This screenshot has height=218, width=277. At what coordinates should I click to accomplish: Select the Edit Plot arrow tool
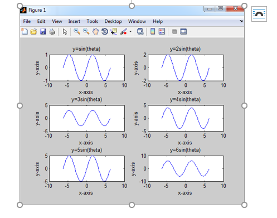coord(65,32)
